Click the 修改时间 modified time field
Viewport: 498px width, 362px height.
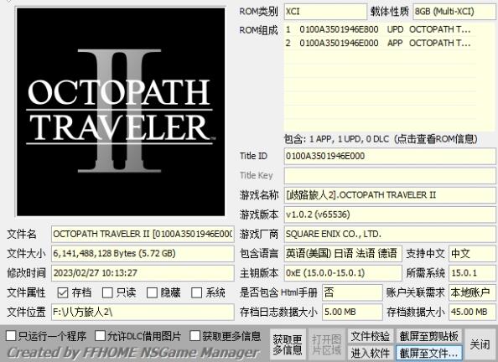point(143,273)
